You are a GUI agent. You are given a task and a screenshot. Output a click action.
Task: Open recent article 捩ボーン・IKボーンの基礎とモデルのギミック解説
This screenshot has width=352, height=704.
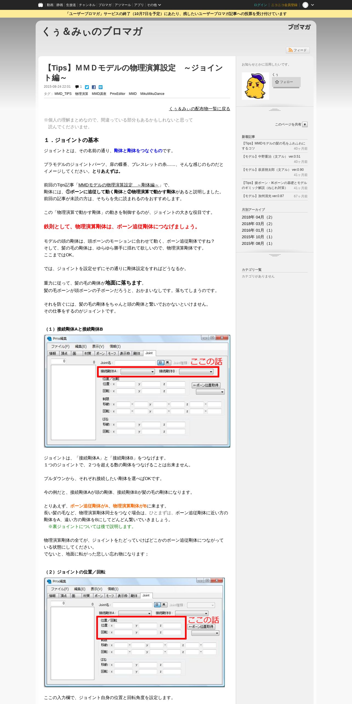click(x=274, y=185)
